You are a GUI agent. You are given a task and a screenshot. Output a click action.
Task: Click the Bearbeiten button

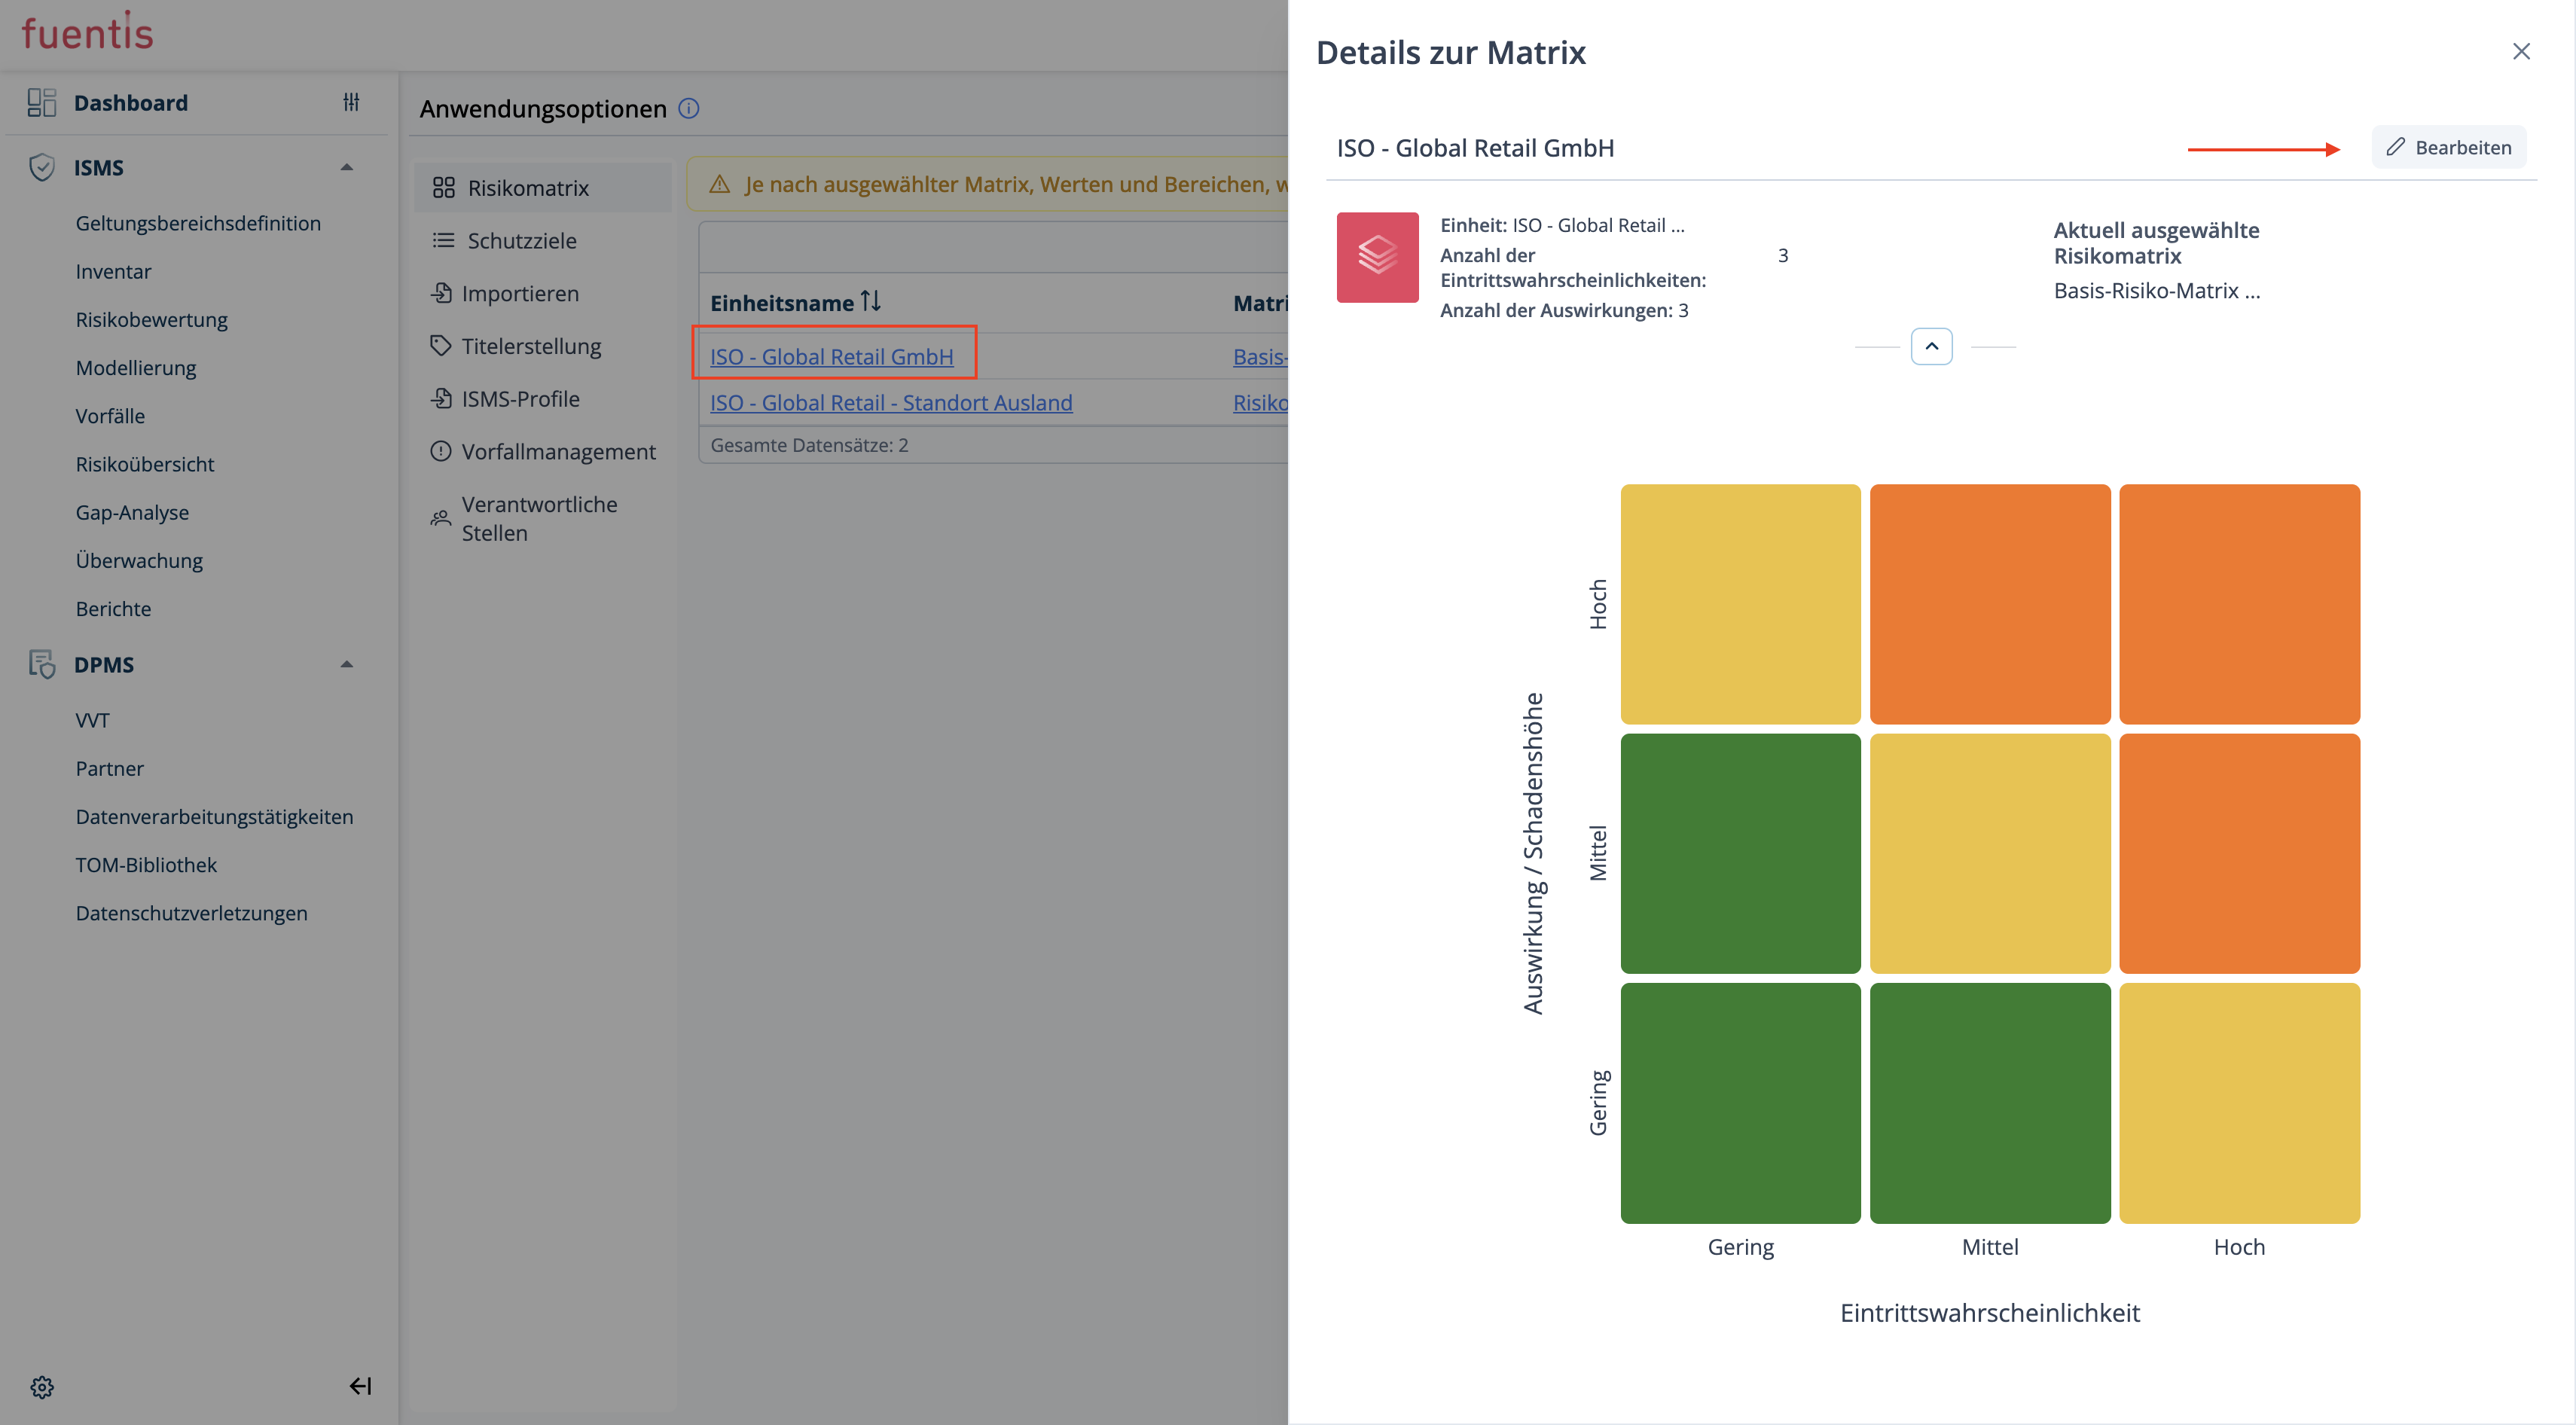[x=2448, y=147]
